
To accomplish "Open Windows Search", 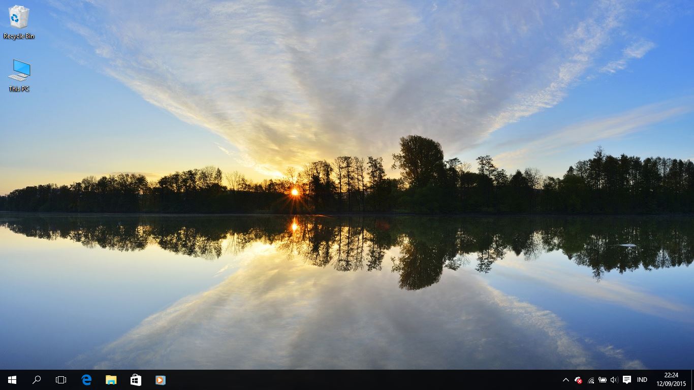I will point(36,379).
